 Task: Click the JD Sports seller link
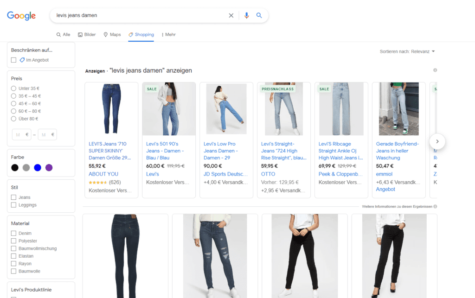coord(226,174)
